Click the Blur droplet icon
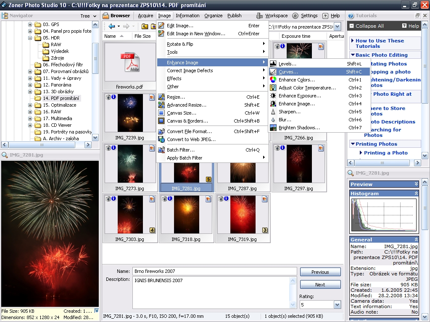 coord(273,120)
